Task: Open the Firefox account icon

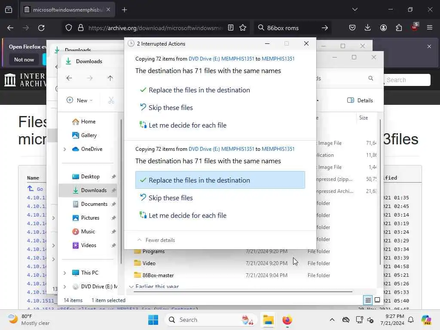Action: click(x=383, y=28)
